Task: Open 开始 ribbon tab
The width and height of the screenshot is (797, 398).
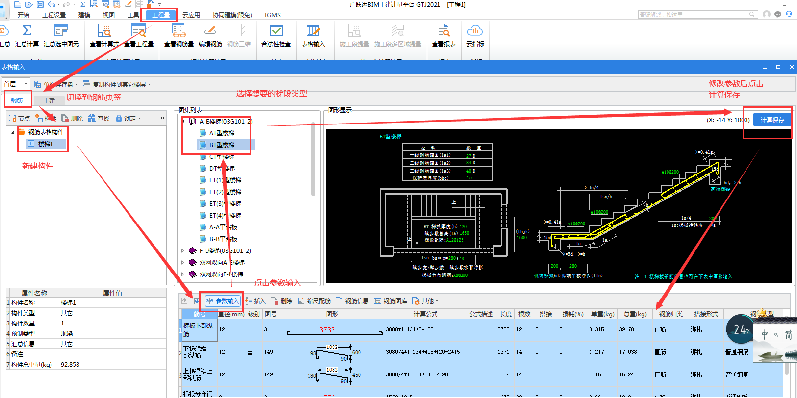Action: (x=24, y=15)
